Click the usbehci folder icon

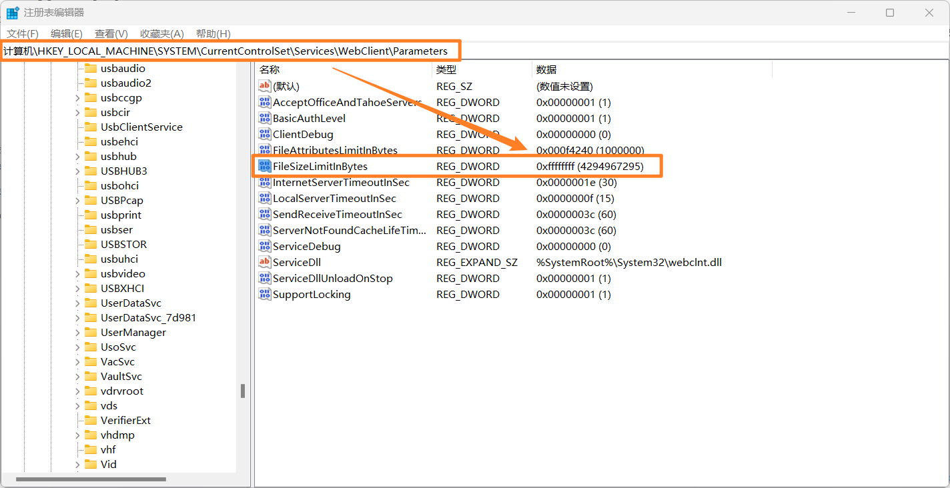pyautogui.click(x=91, y=141)
